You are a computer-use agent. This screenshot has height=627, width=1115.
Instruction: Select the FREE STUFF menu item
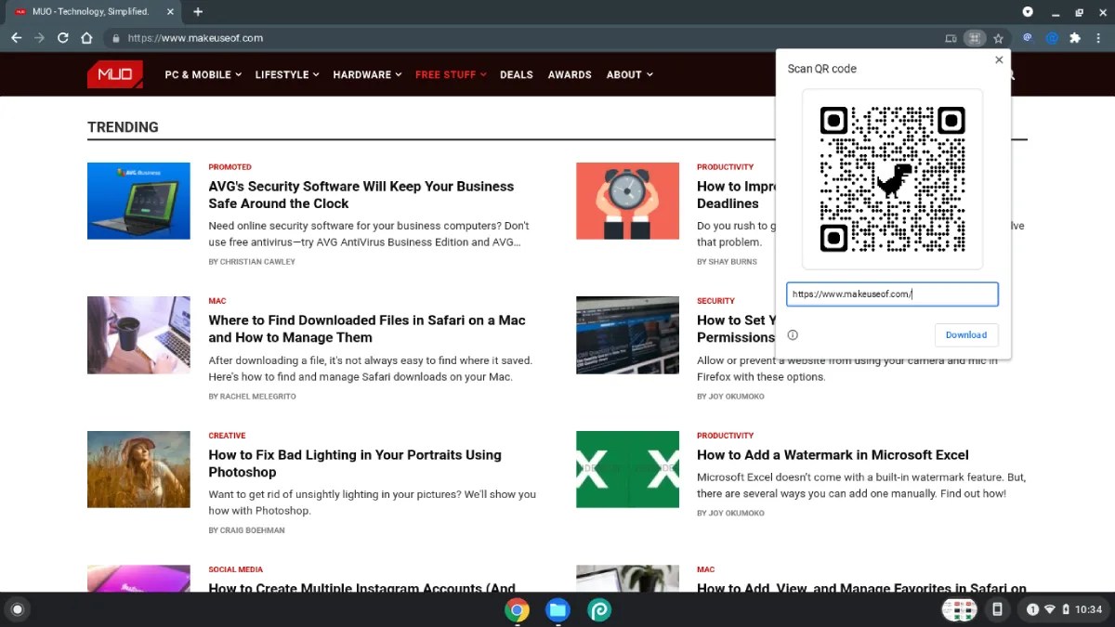[445, 74]
